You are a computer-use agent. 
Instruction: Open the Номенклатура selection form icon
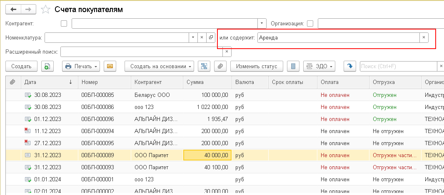click(211, 37)
